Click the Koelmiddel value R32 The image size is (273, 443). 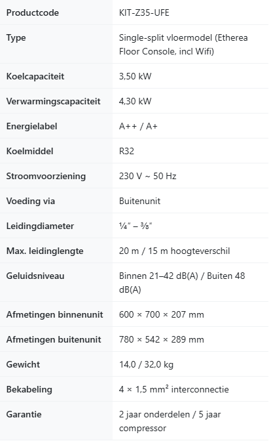(x=126, y=151)
